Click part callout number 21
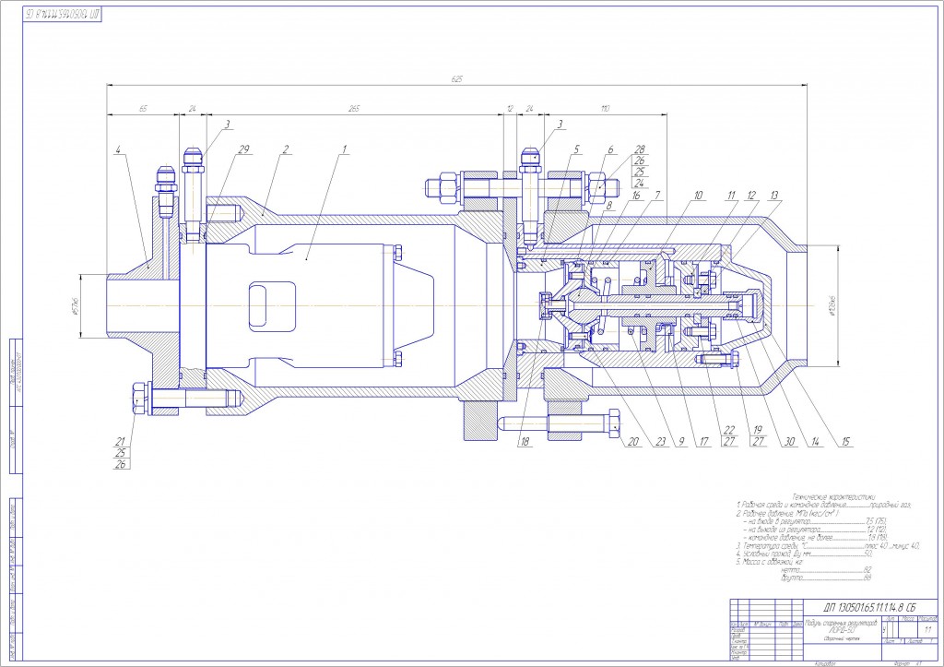The image size is (944, 667). pyautogui.click(x=121, y=442)
